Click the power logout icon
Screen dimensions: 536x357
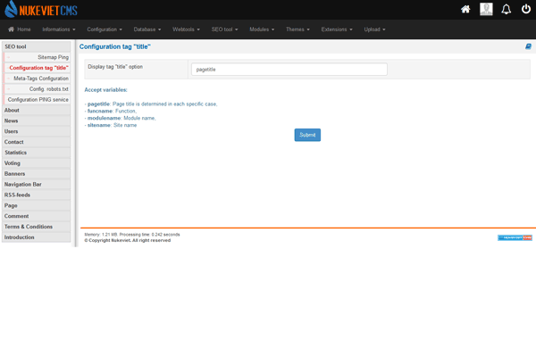click(x=526, y=9)
